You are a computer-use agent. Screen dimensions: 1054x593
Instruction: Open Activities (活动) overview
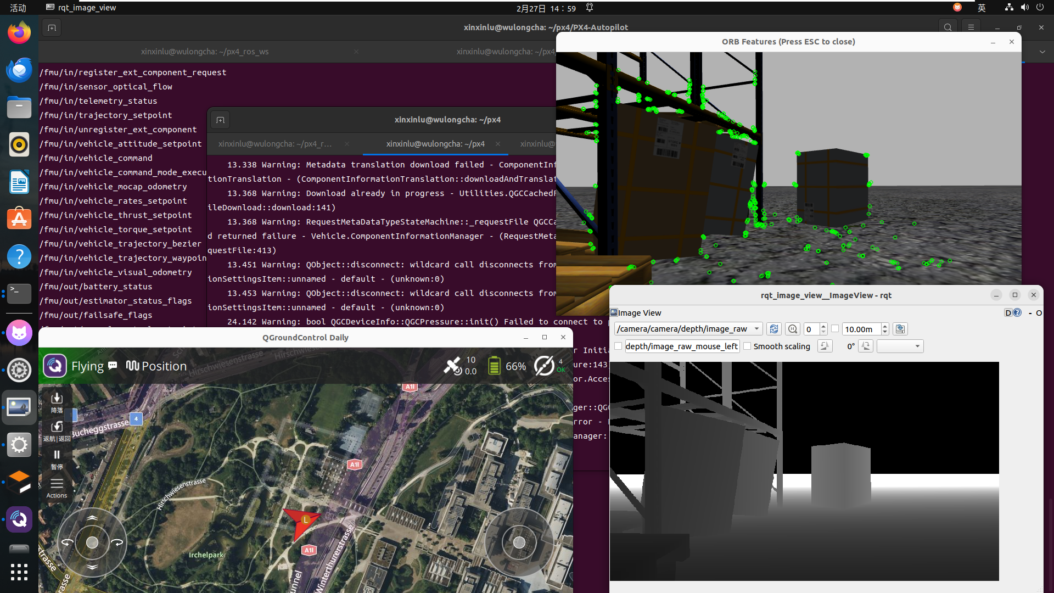(x=18, y=8)
